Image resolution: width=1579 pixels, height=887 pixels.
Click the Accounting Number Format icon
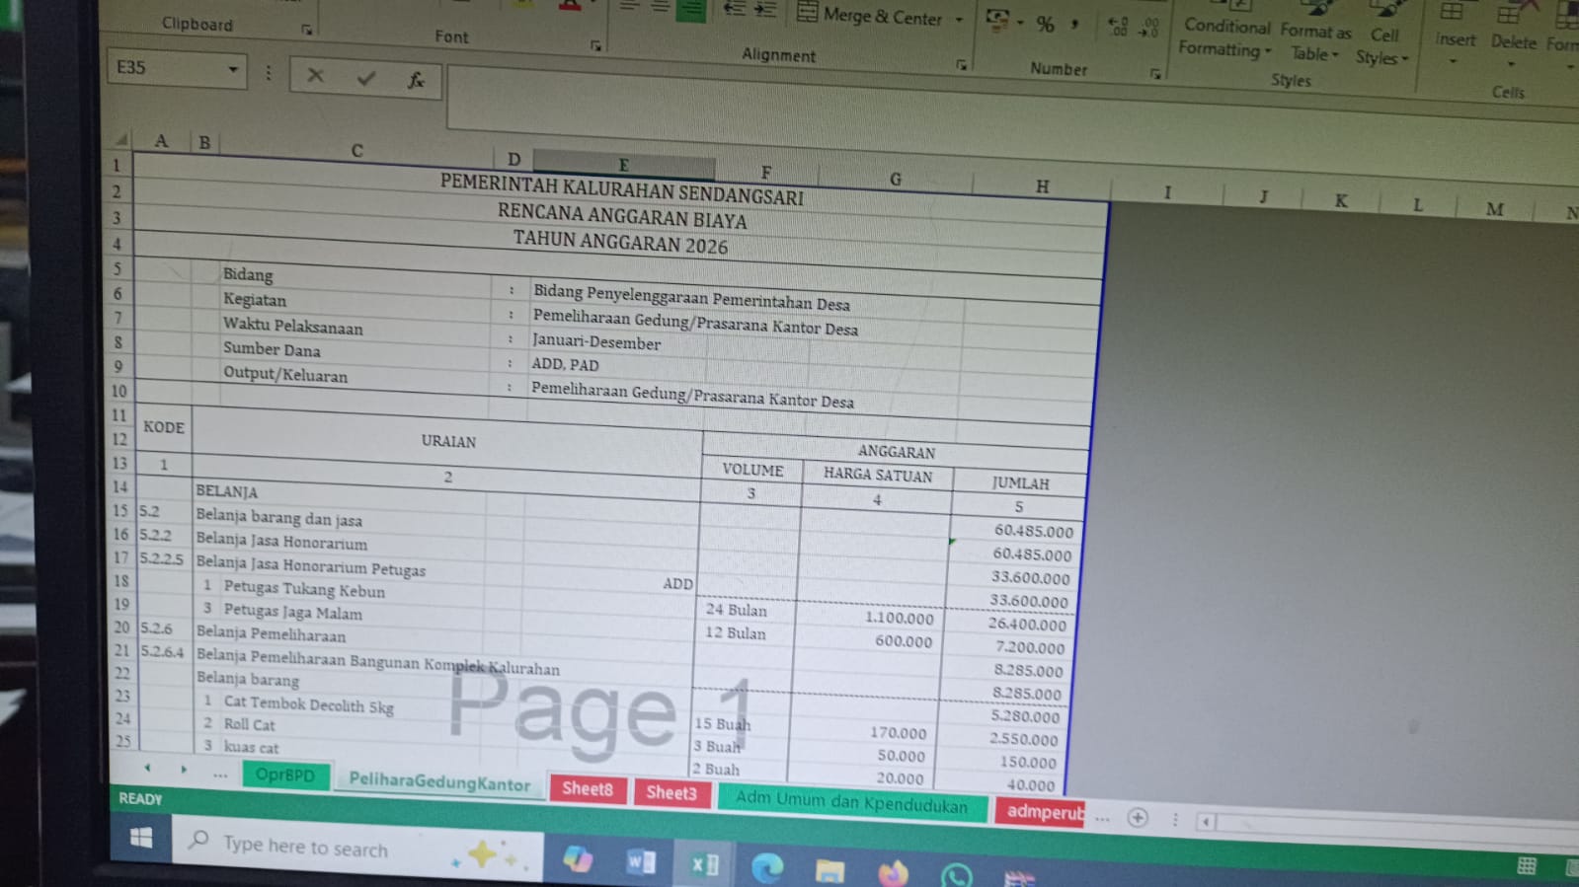click(x=997, y=21)
